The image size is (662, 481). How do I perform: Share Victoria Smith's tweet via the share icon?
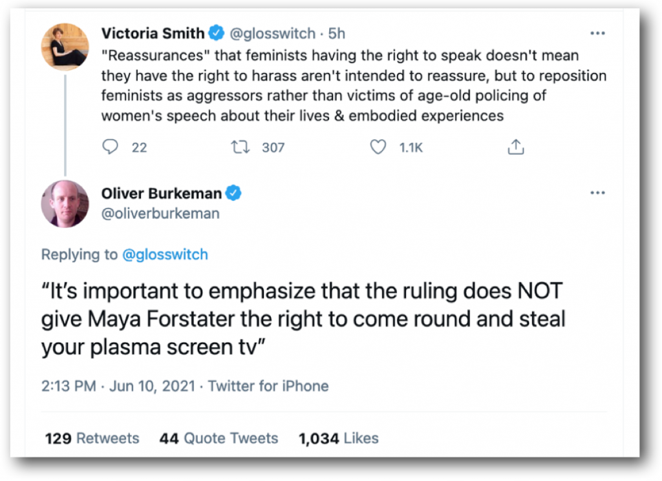tap(515, 148)
